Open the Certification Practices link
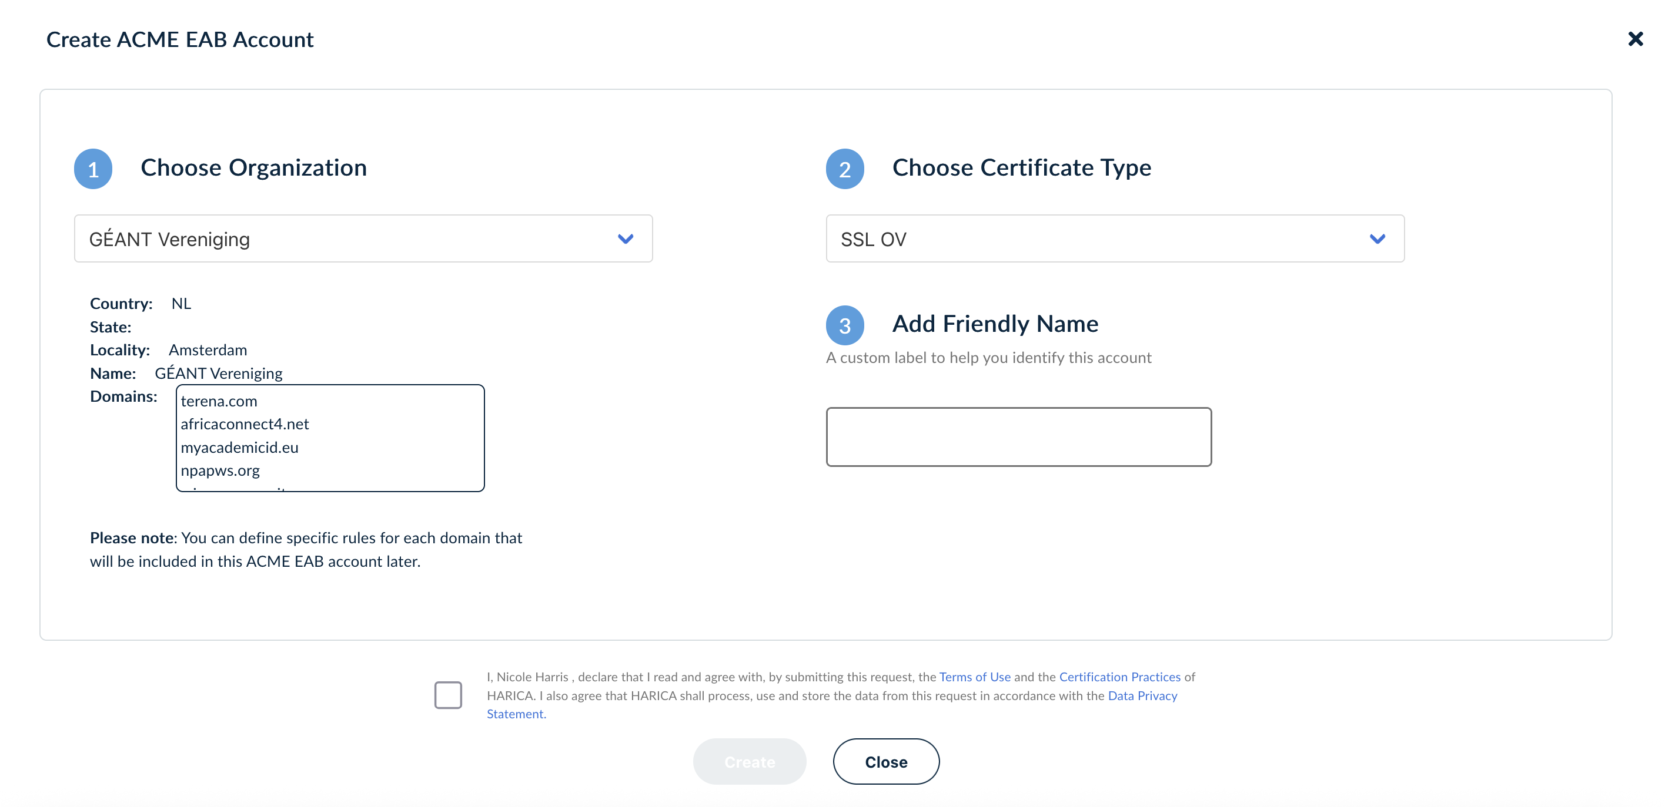Screen dimensions: 1665x807 click(x=1119, y=677)
